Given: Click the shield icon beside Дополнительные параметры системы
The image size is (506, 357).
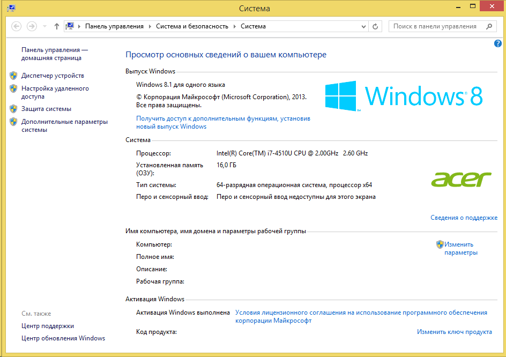Looking at the screenshot, I should [13, 122].
